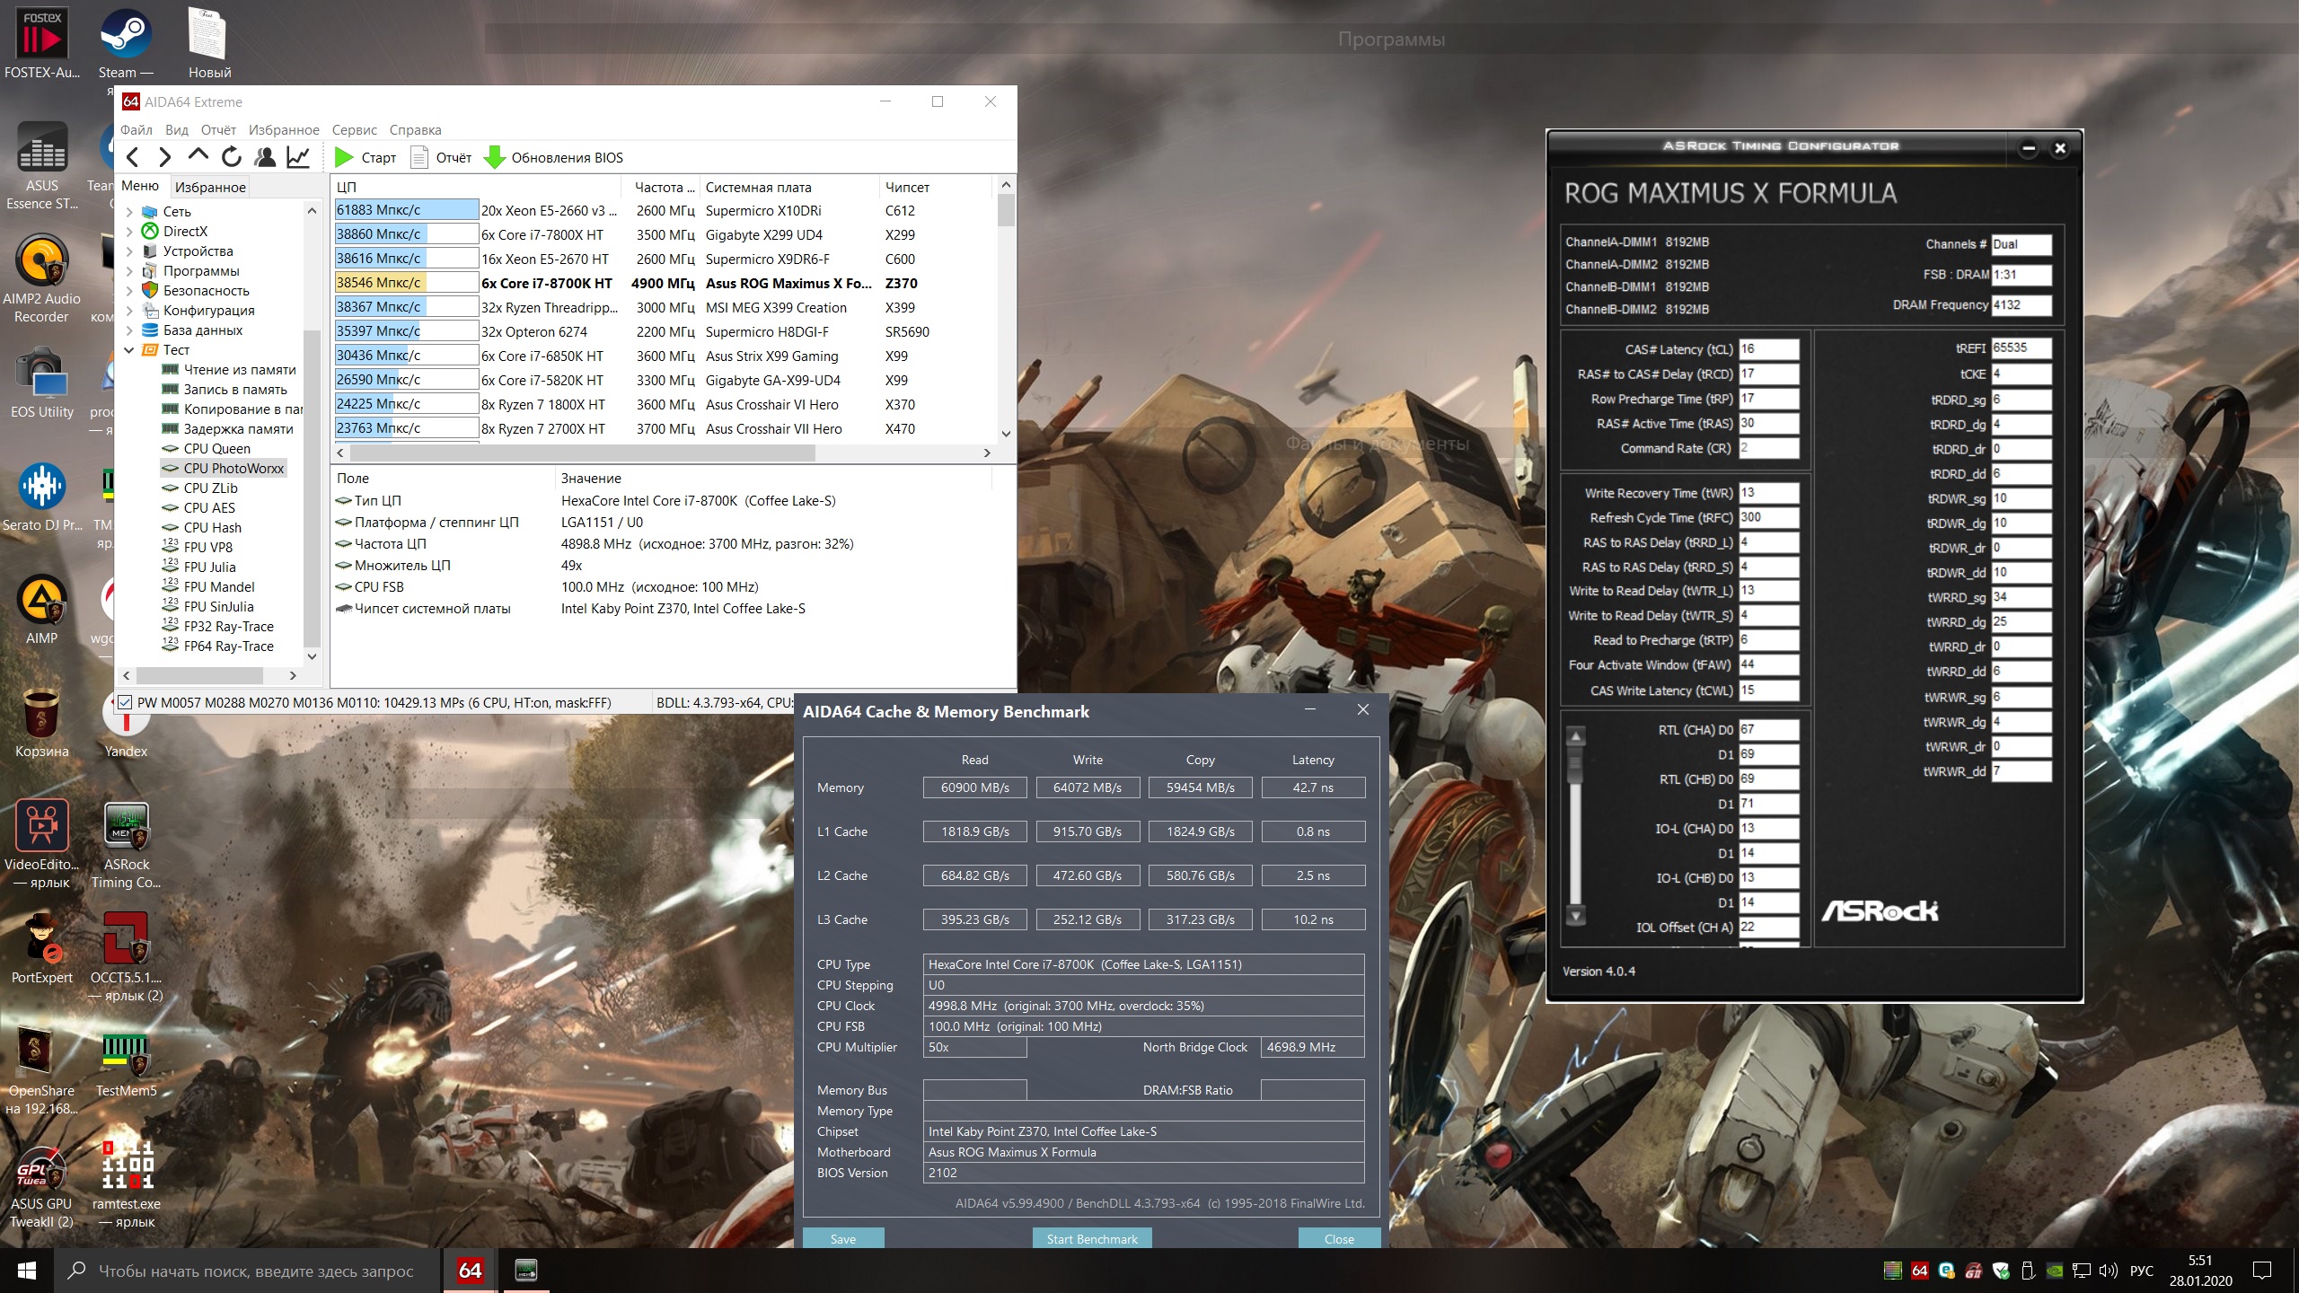Open TestMem5 desktop shortcut
Image resolution: width=2299 pixels, height=1293 pixels.
point(126,1055)
